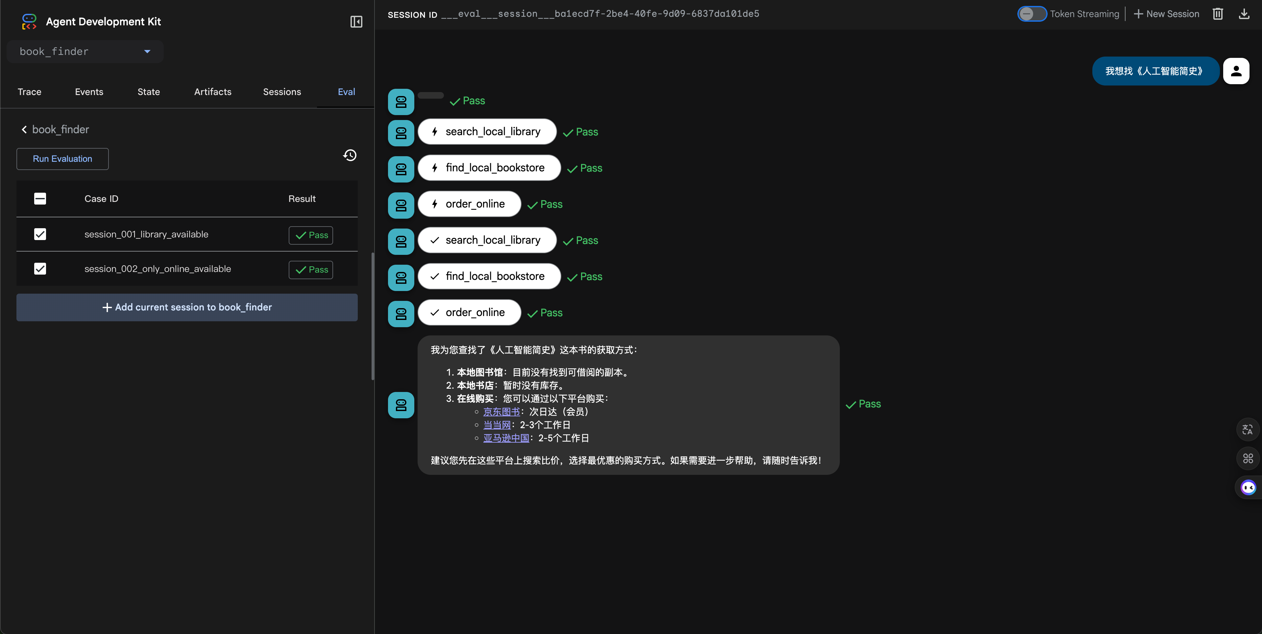Open the 京东图书 link
The image size is (1262, 634).
pos(501,412)
